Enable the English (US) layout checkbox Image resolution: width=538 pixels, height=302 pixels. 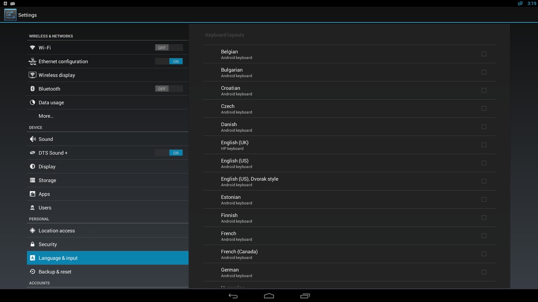coord(484,163)
